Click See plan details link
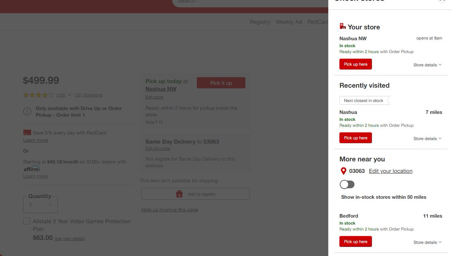The image size is (452, 256). [69, 238]
